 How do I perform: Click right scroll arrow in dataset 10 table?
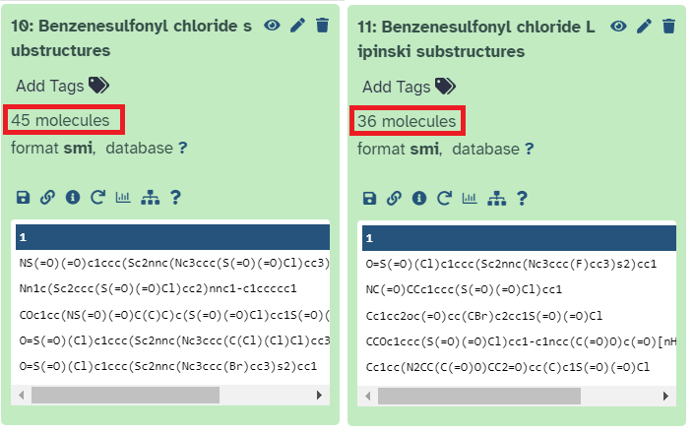[x=319, y=396]
